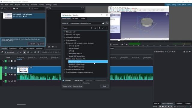Viewport: 192px width, 108px height.
Task: Expand the Old-TV definition (DVD) group
Action: coord(65,70)
